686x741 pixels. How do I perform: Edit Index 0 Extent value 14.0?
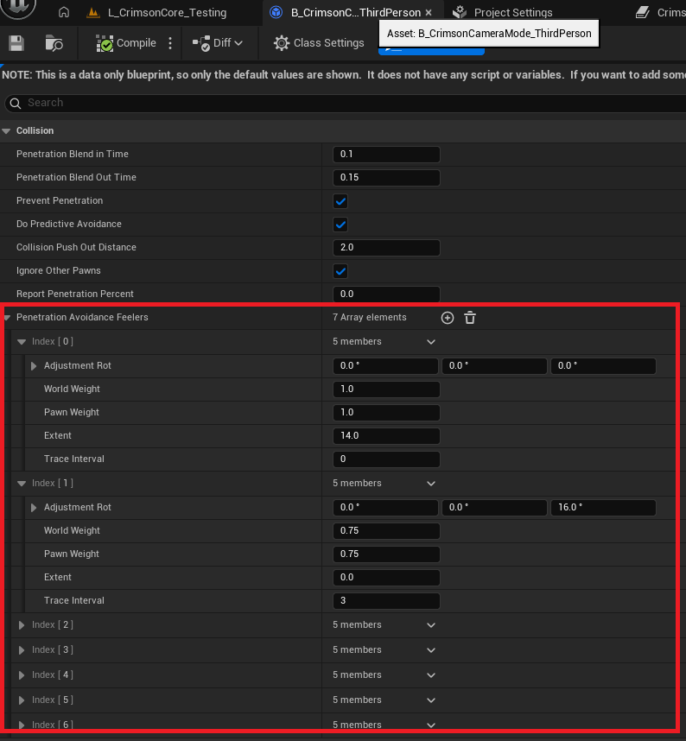(x=386, y=435)
